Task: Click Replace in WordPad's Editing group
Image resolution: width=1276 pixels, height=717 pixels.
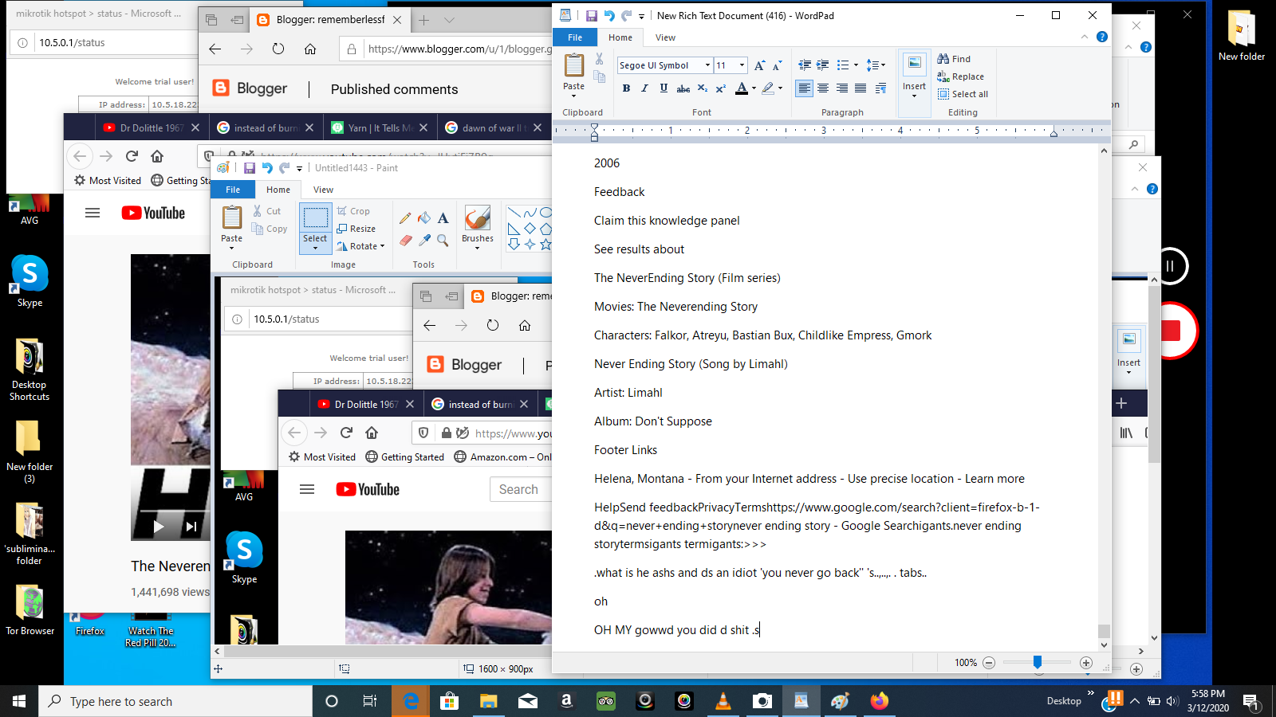Action: click(960, 76)
